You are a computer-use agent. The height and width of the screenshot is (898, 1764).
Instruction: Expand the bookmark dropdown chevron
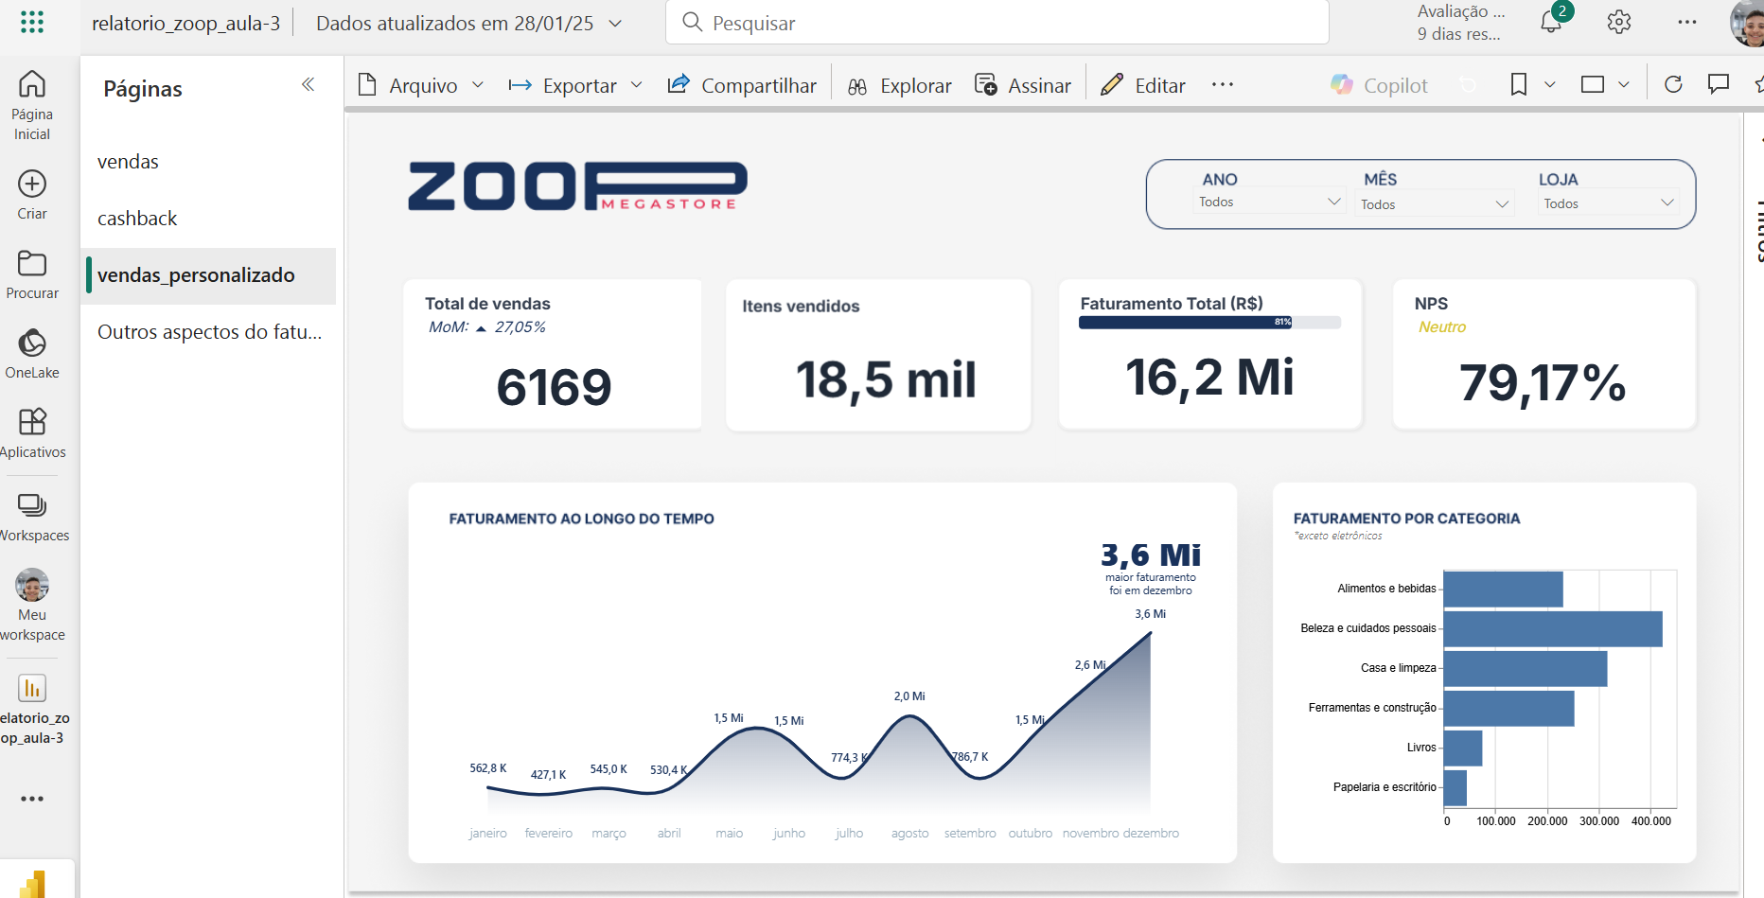point(1550,85)
